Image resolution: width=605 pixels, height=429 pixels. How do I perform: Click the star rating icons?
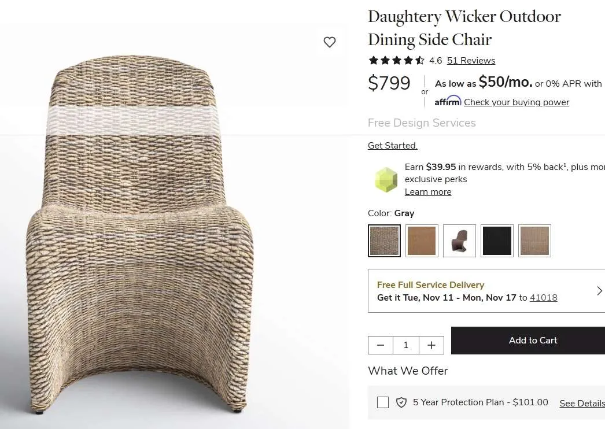[x=397, y=61]
